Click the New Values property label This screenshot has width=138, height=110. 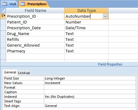pyautogui.click(x=24, y=83)
